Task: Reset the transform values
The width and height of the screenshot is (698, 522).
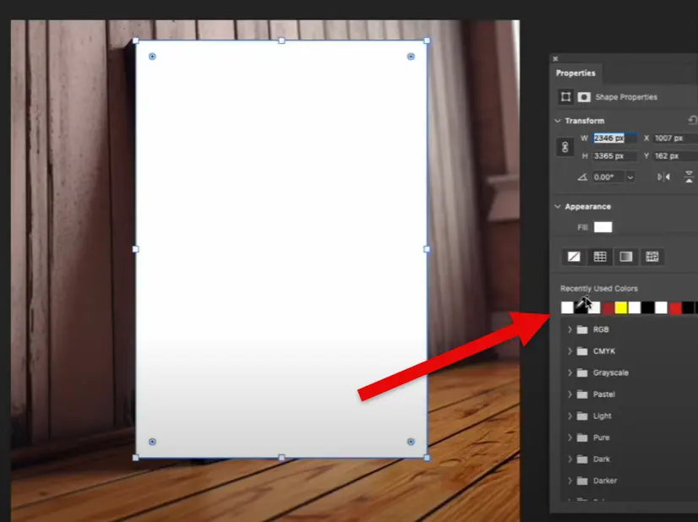Action: (693, 121)
